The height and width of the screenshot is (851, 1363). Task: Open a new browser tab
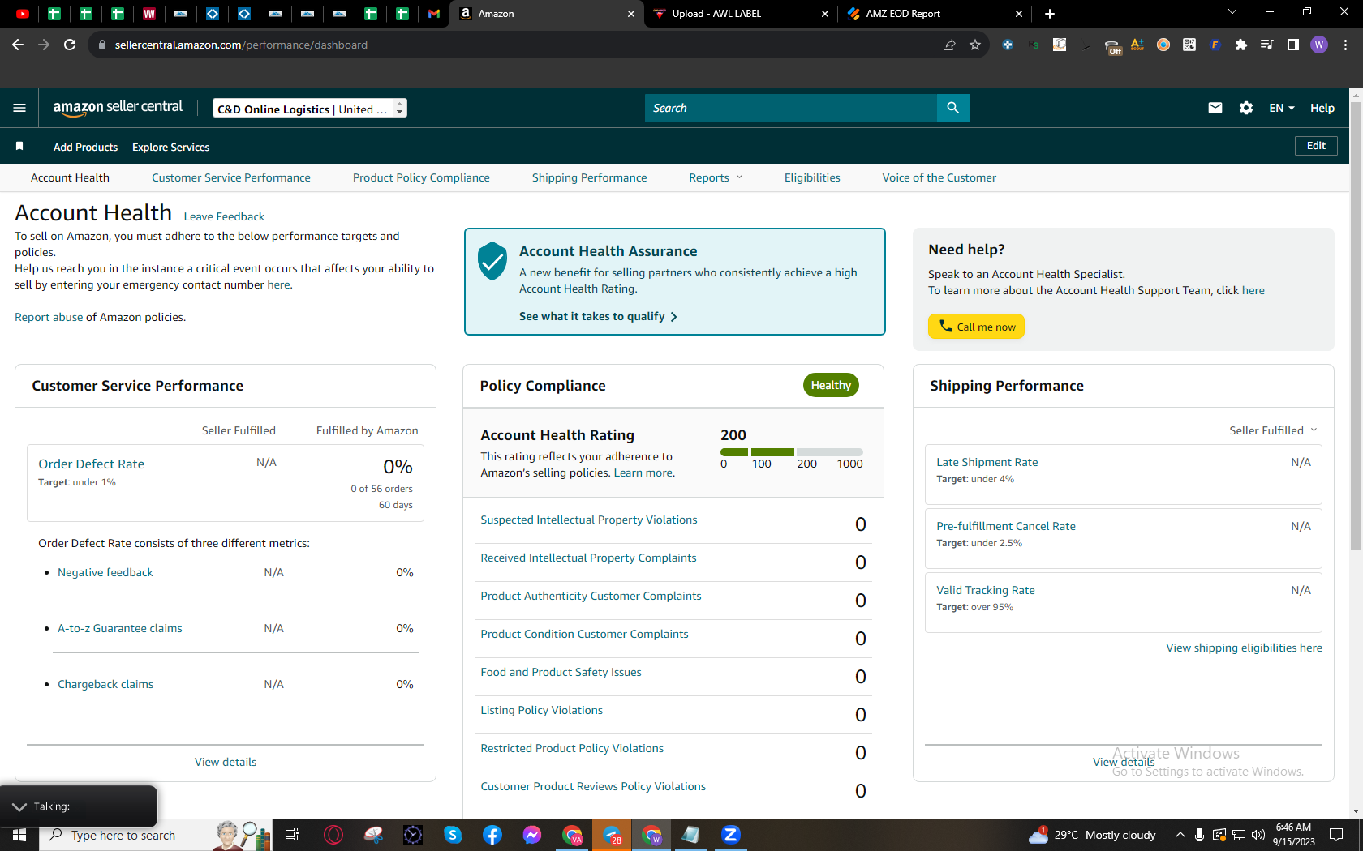1050,14
